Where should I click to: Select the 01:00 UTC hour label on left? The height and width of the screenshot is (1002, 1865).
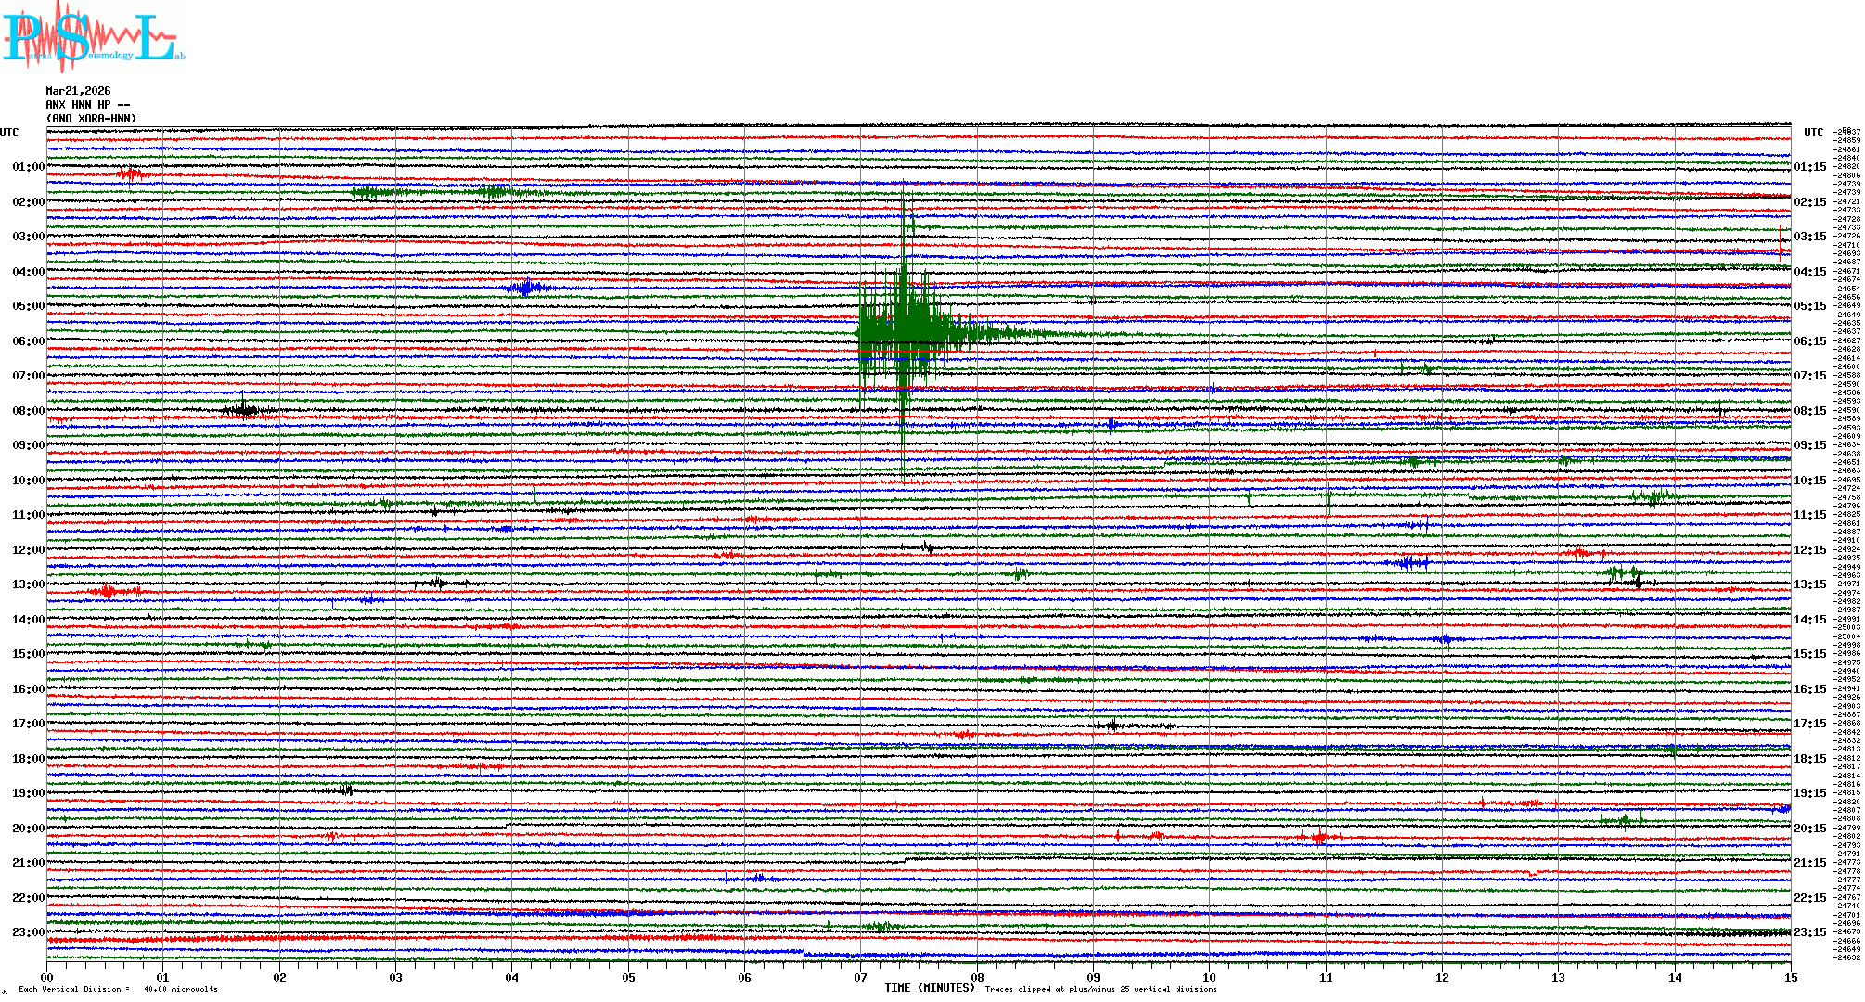click(28, 167)
